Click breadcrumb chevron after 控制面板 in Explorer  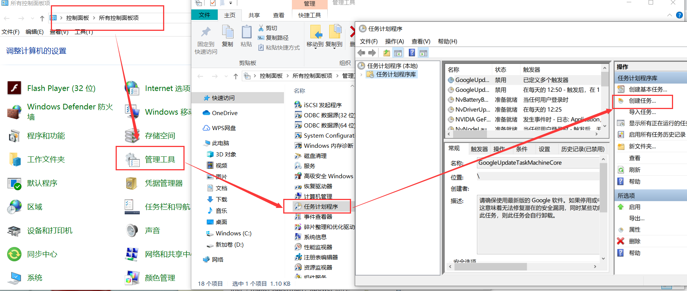tap(287, 76)
